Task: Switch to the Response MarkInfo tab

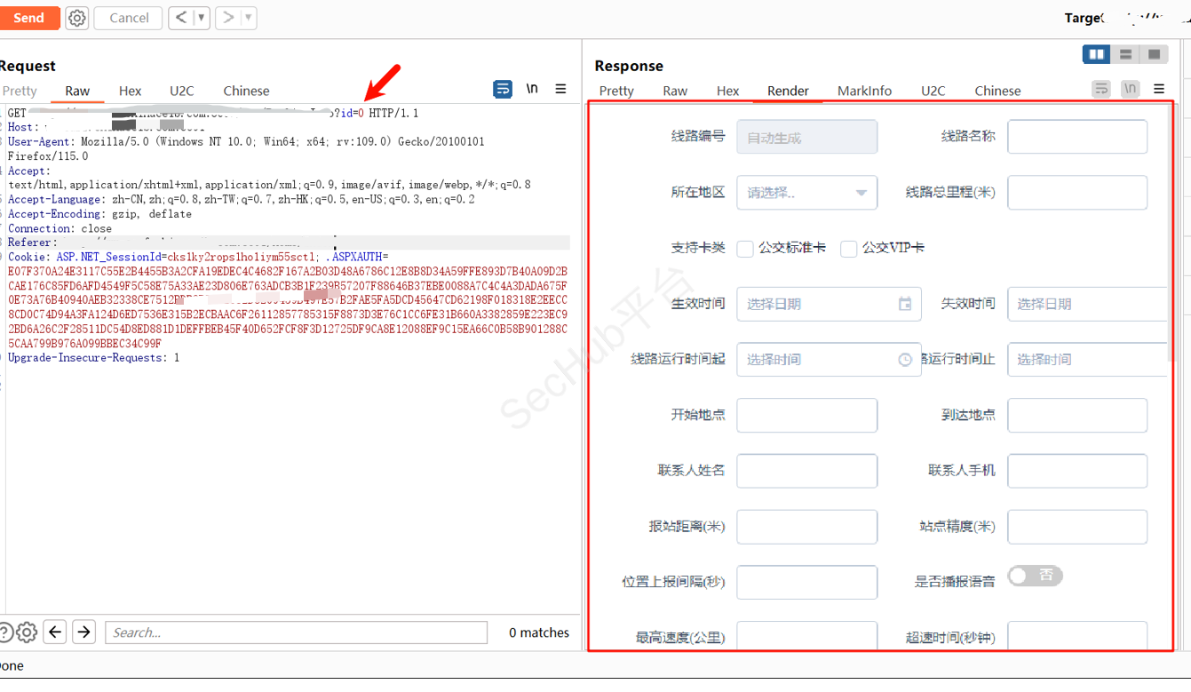Action: (x=864, y=91)
